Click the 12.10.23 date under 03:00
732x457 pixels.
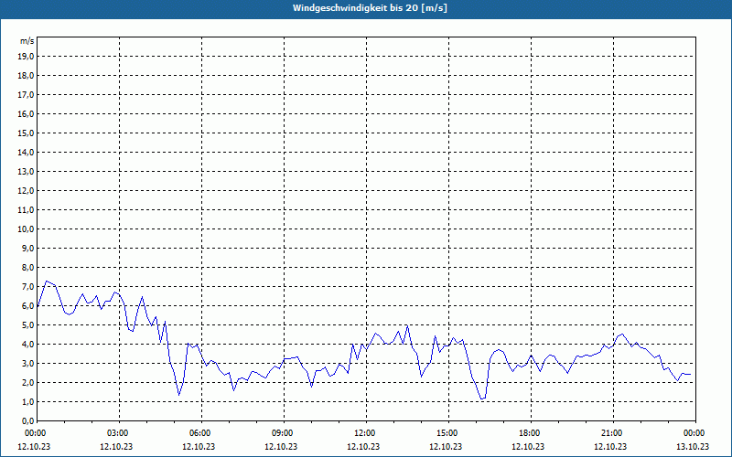point(116,447)
